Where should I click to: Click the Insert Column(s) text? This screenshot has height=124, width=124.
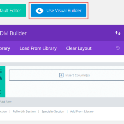pyautogui.click(x=77, y=75)
